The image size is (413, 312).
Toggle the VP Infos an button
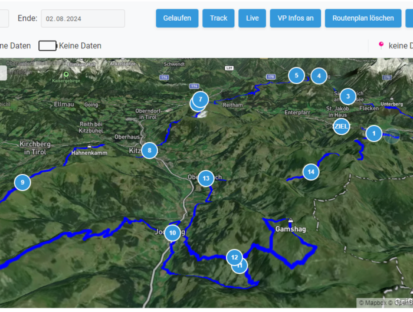click(x=295, y=18)
